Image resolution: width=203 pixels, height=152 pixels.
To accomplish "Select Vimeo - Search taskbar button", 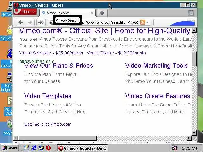I will pos(82,148).
